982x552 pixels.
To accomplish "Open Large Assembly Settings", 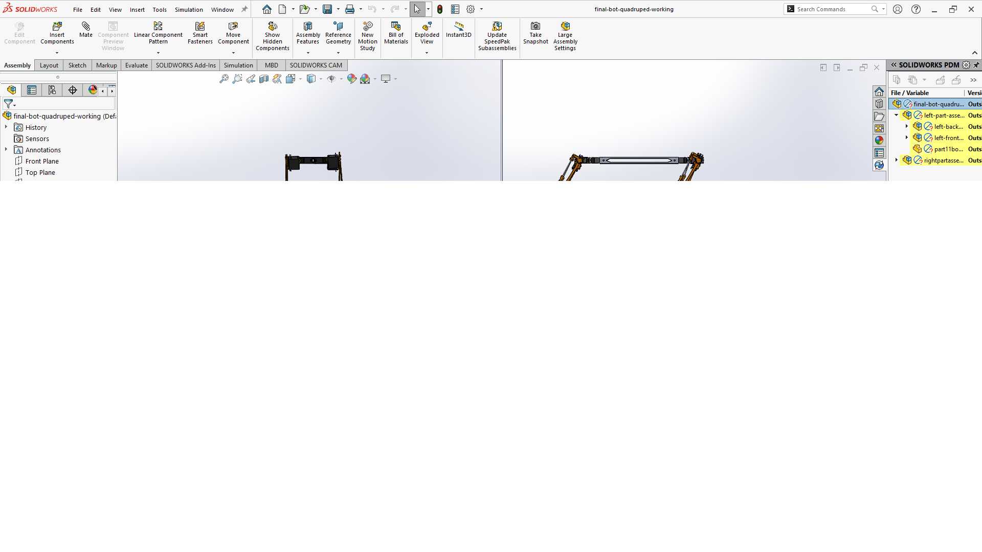I will tap(565, 36).
